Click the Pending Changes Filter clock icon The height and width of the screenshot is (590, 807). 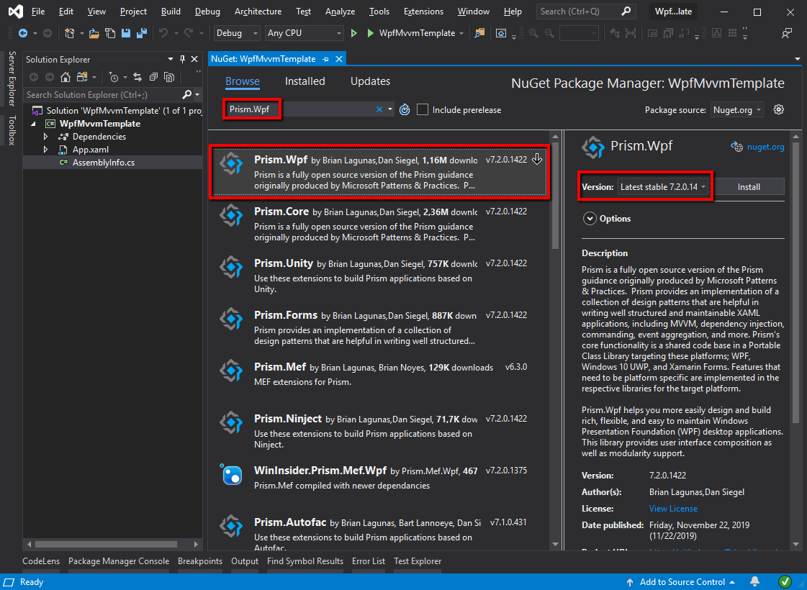coord(114,77)
